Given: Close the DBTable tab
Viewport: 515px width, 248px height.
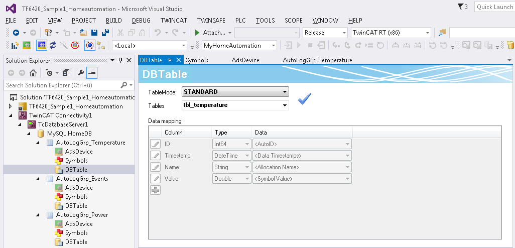Looking at the screenshot, I should pyautogui.click(x=178, y=60).
